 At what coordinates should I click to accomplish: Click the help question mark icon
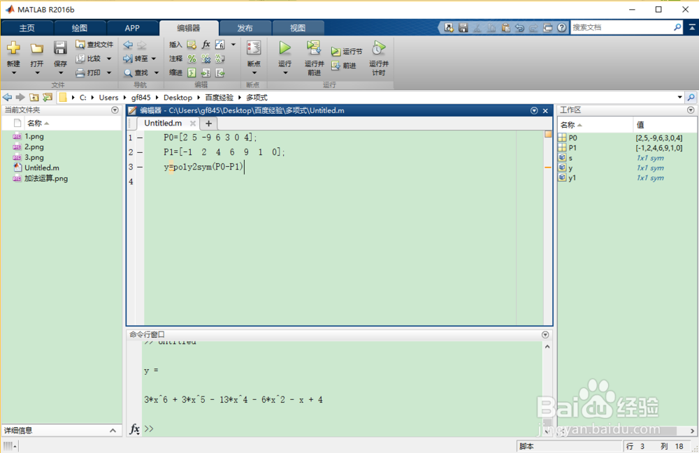pyautogui.click(x=562, y=28)
